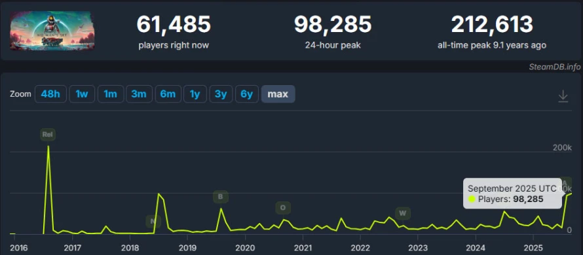The height and width of the screenshot is (255, 583).
Task: Click the tooltip 'Players: 98,285' text
Action: pos(511,199)
